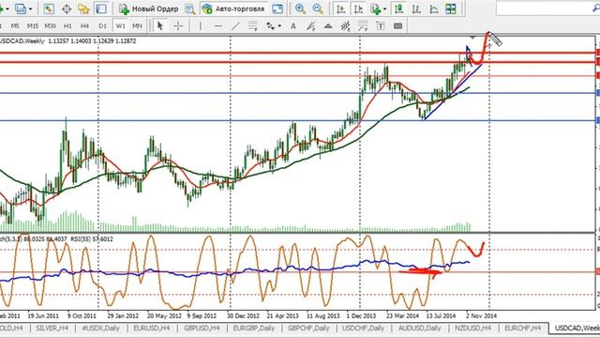Switch to the H1 timeframe

point(67,26)
